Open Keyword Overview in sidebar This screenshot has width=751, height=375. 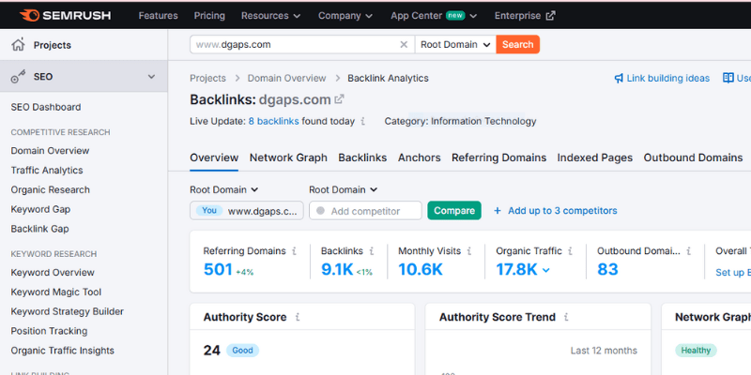tap(53, 273)
